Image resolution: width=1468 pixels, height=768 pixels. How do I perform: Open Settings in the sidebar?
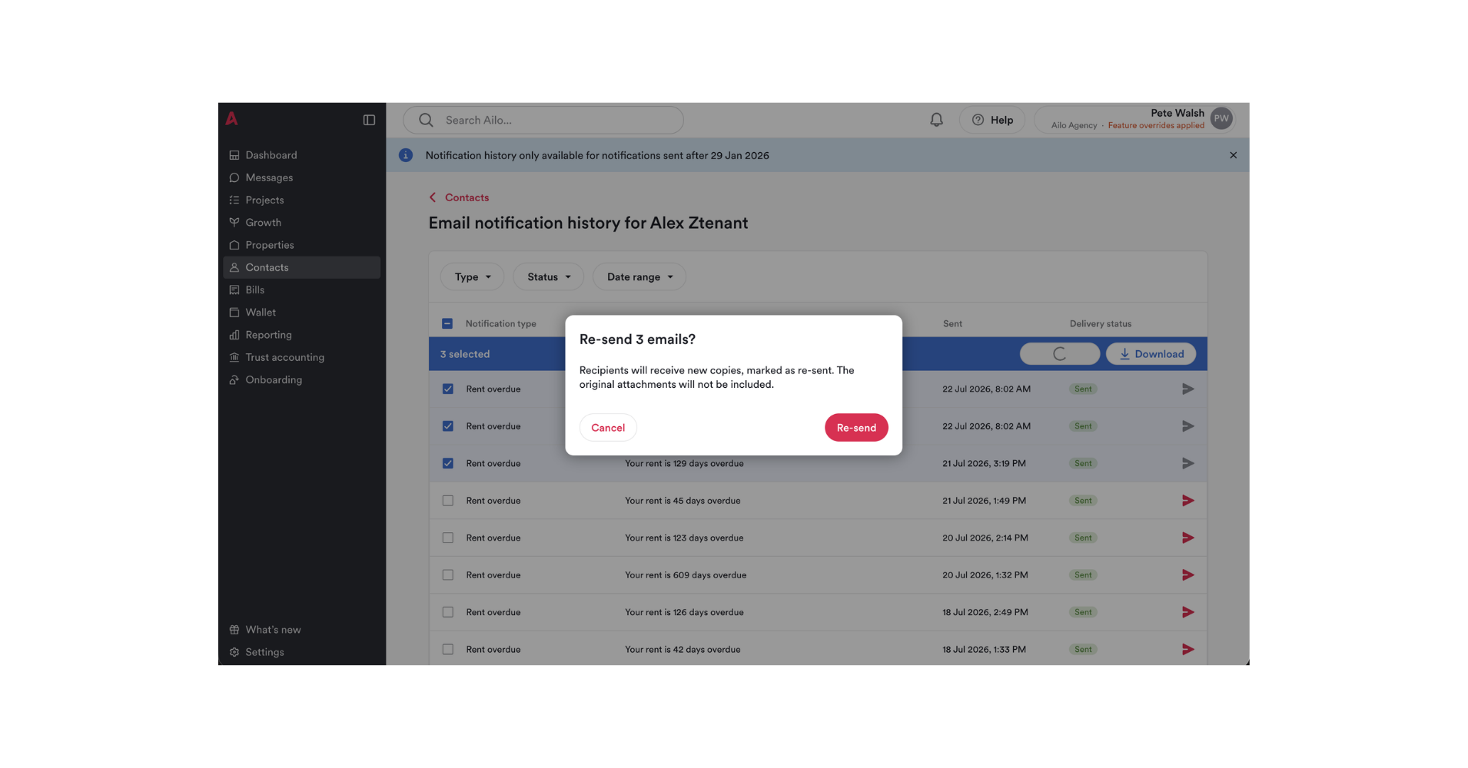pos(301,652)
